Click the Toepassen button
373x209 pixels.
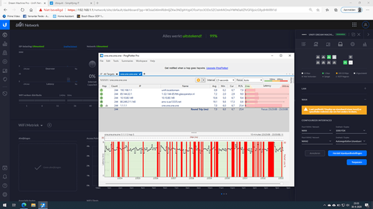tap(357, 162)
